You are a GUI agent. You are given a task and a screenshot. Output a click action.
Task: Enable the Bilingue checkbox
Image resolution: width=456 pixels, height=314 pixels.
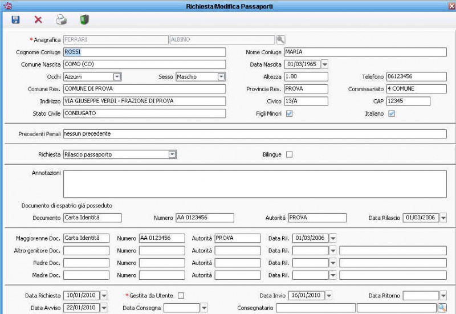click(x=289, y=154)
